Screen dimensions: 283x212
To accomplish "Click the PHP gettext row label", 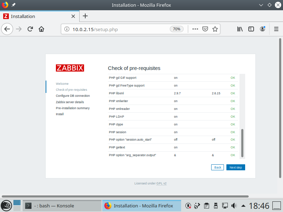I will [117, 147].
